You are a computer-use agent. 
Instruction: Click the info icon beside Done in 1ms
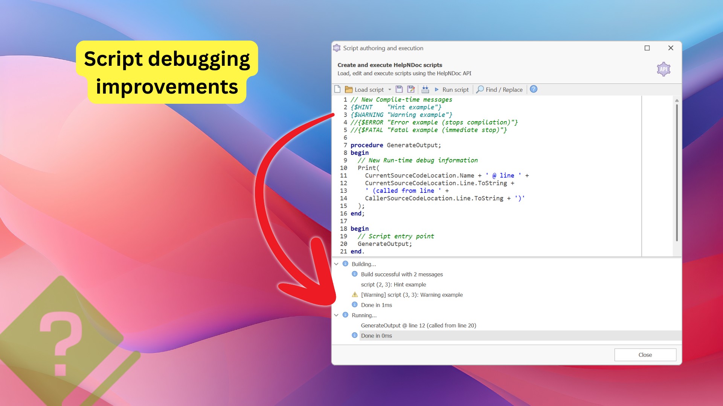click(x=354, y=305)
